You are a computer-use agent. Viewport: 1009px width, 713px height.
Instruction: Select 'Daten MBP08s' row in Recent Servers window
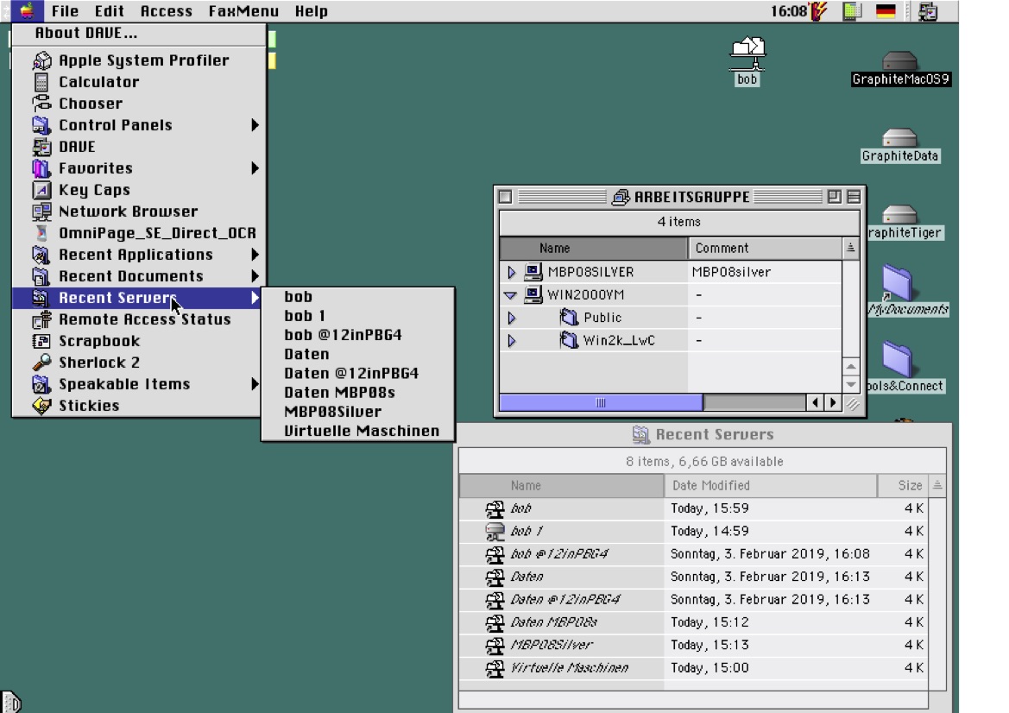click(x=693, y=622)
